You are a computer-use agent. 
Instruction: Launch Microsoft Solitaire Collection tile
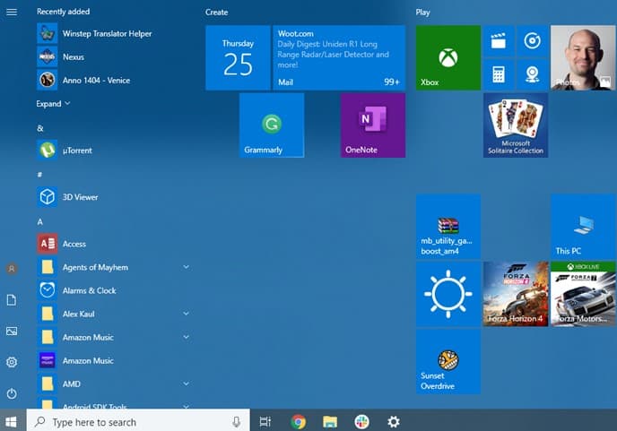pos(516,125)
